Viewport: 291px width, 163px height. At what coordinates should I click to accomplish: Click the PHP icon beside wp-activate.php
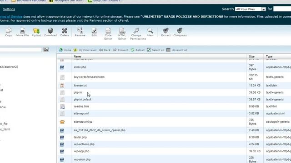click(x=62, y=144)
